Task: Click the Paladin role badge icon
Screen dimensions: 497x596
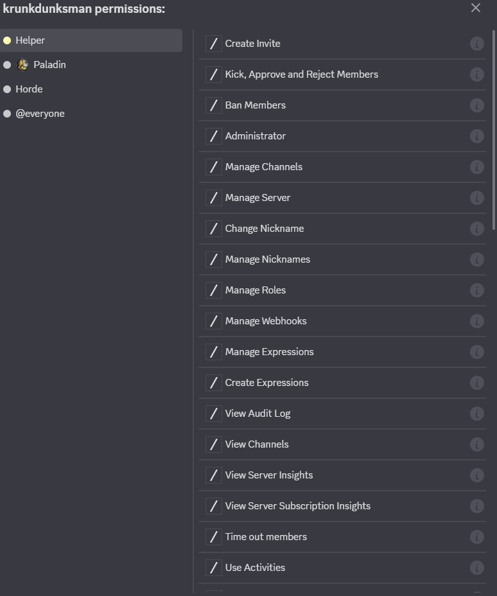Action: click(x=22, y=65)
